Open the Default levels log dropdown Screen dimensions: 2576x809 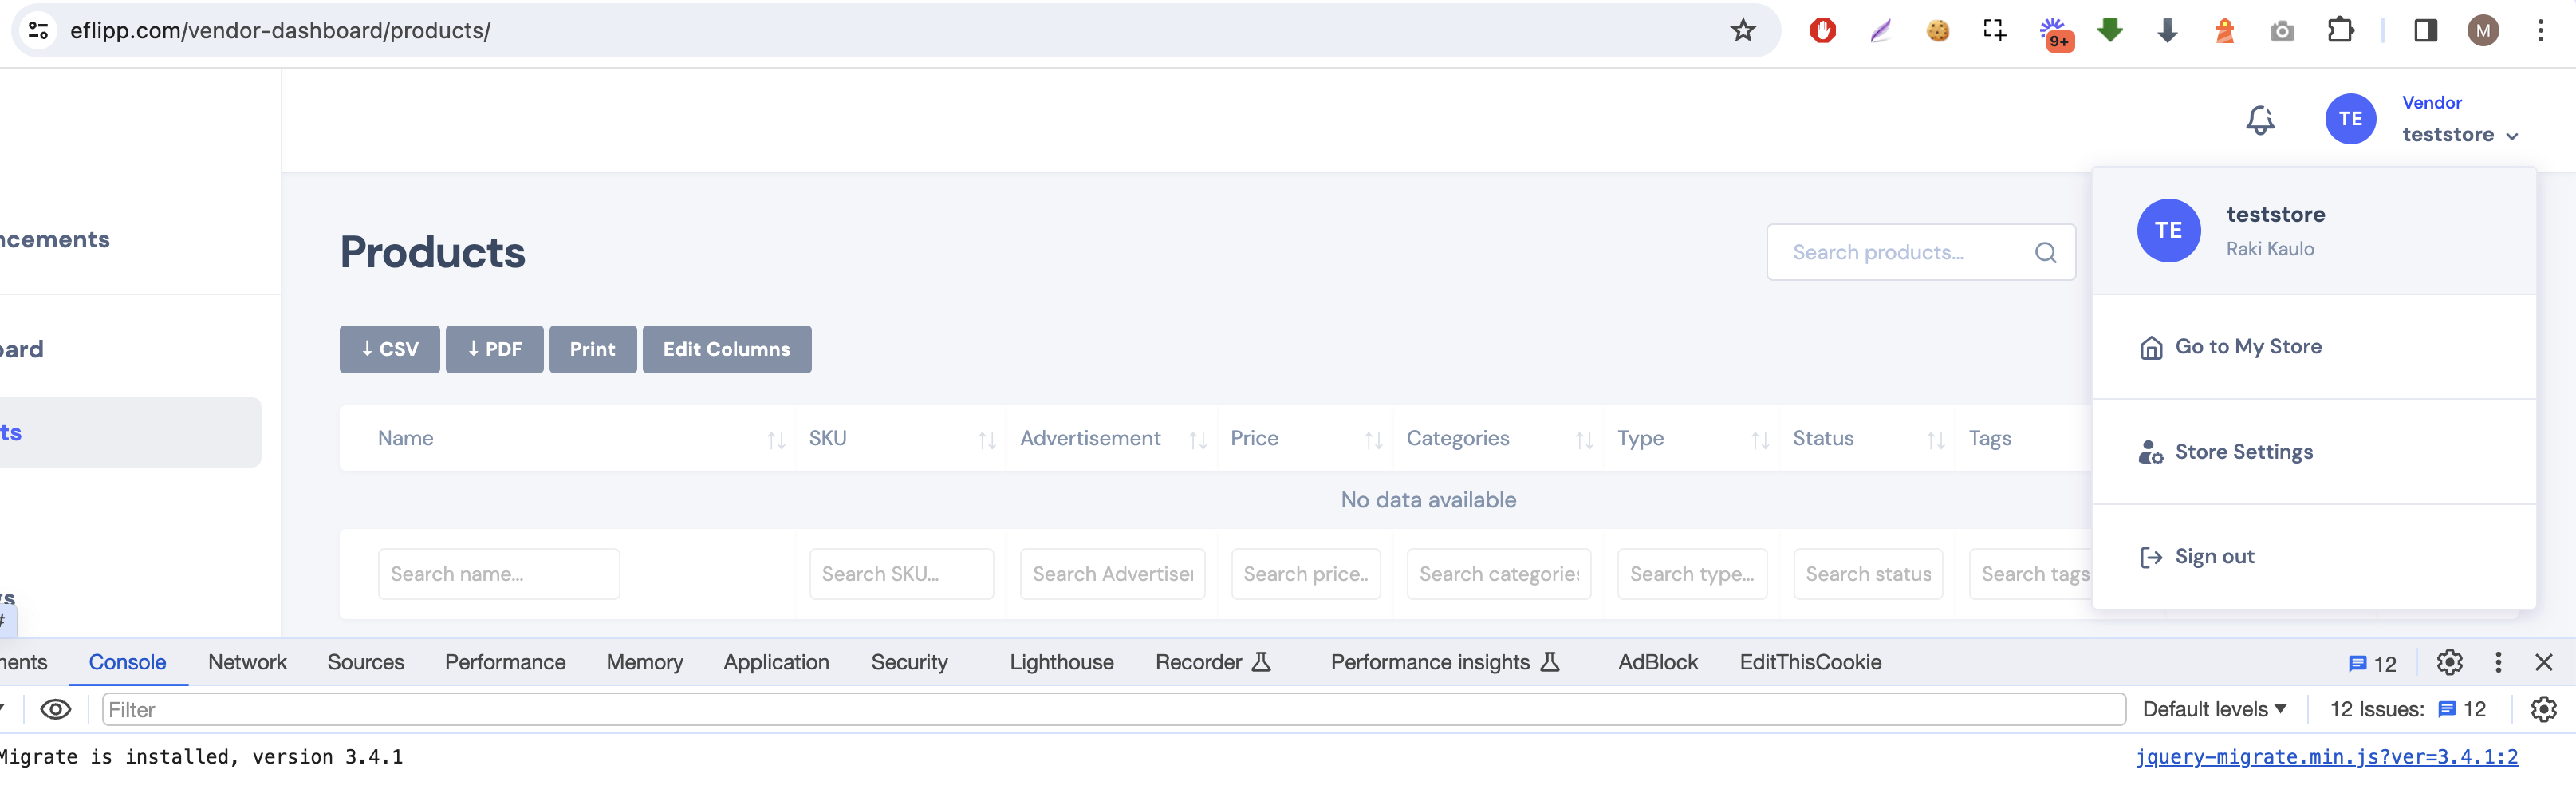coord(2214,710)
